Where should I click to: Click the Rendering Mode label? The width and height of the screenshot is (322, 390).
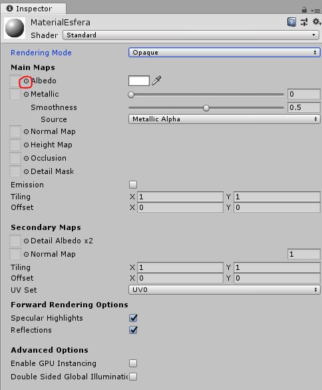coord(41,53)
